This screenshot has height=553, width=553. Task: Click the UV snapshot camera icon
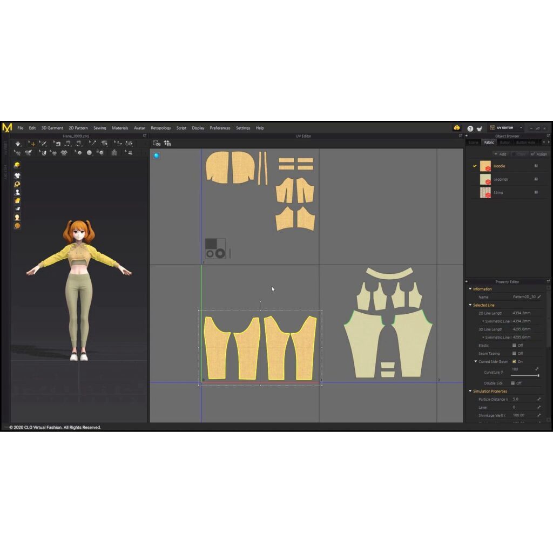point(157,143)
